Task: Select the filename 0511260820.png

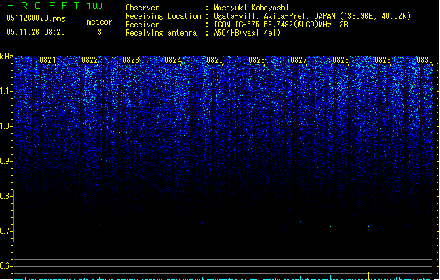Action: pos(36,18)
